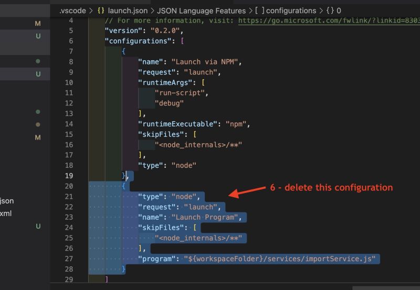Click the array bracket icon before configurations
Viewport: 420px width, 290px height.
click(259, 10)
